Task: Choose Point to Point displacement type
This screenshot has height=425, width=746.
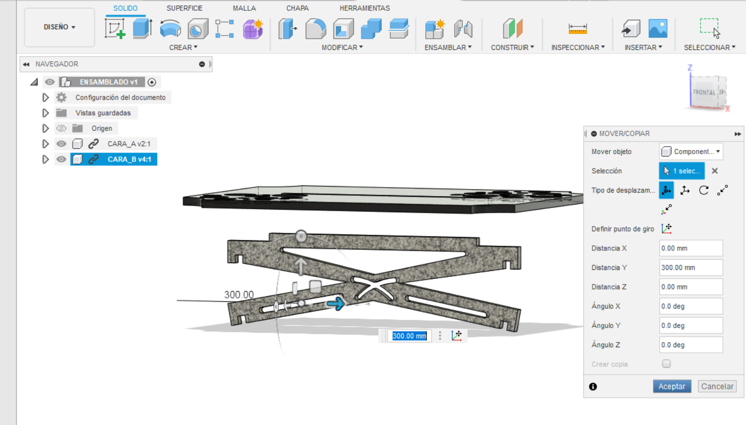Action: click(x=723, y=190)
